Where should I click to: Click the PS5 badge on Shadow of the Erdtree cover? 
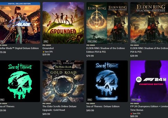click(134, 42)
